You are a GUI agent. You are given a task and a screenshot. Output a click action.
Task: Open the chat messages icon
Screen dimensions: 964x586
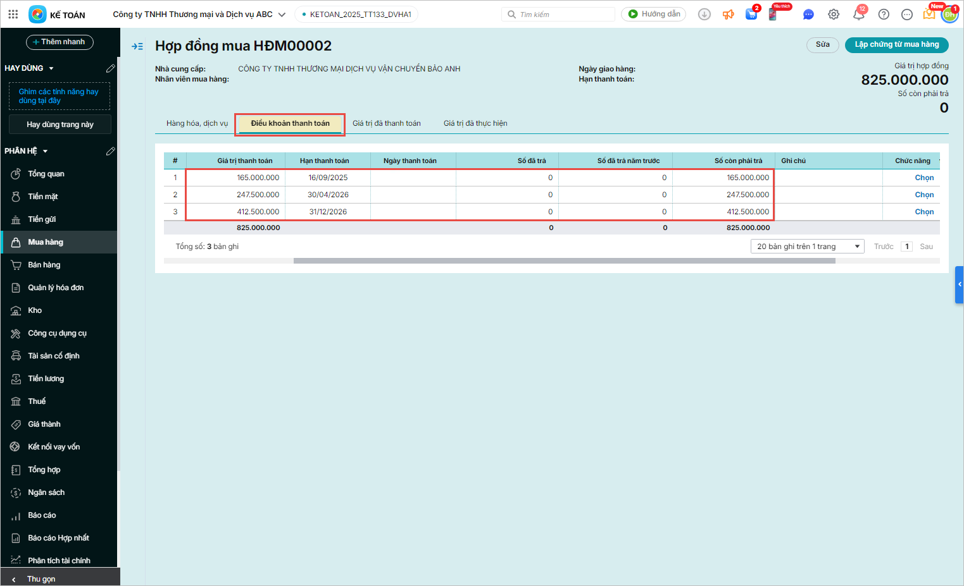pos(808,15)
